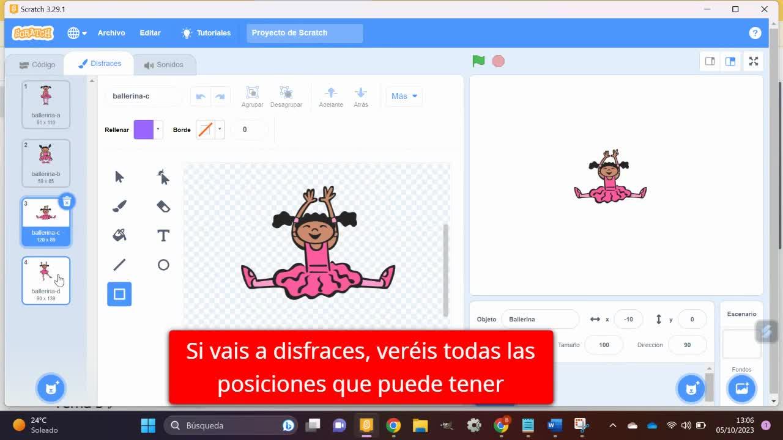
Task: Select the Fill bucket tool
Action: 119,235
